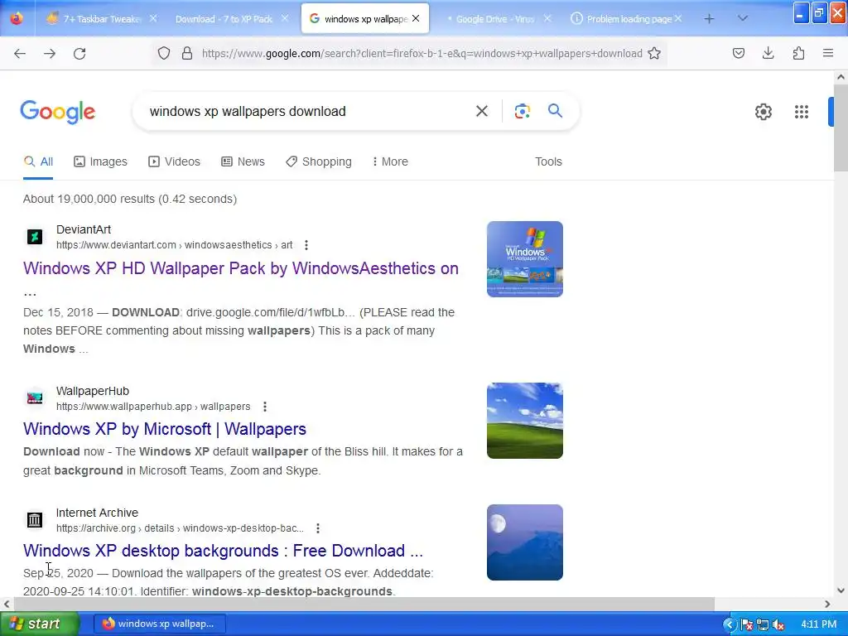848x636 pixels.
Task: Open the search Tools options
Action: (548, 161)
